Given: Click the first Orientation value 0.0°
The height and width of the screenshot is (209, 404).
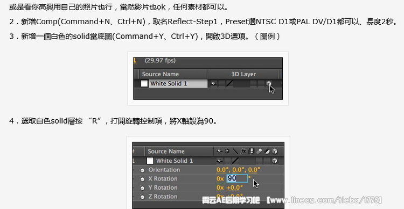Looking at the screenshot, I should [222, 170].
